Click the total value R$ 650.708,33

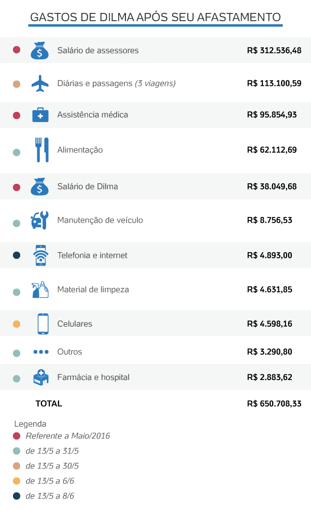click(x=274, y=404)
